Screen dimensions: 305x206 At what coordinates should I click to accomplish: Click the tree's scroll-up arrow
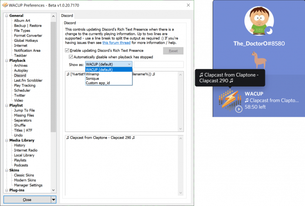[53, 16]
